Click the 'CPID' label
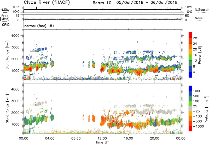 (x=6, y=25)
